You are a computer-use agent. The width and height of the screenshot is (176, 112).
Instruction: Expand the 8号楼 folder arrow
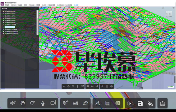pyautogui.click(x=3, y=20)
